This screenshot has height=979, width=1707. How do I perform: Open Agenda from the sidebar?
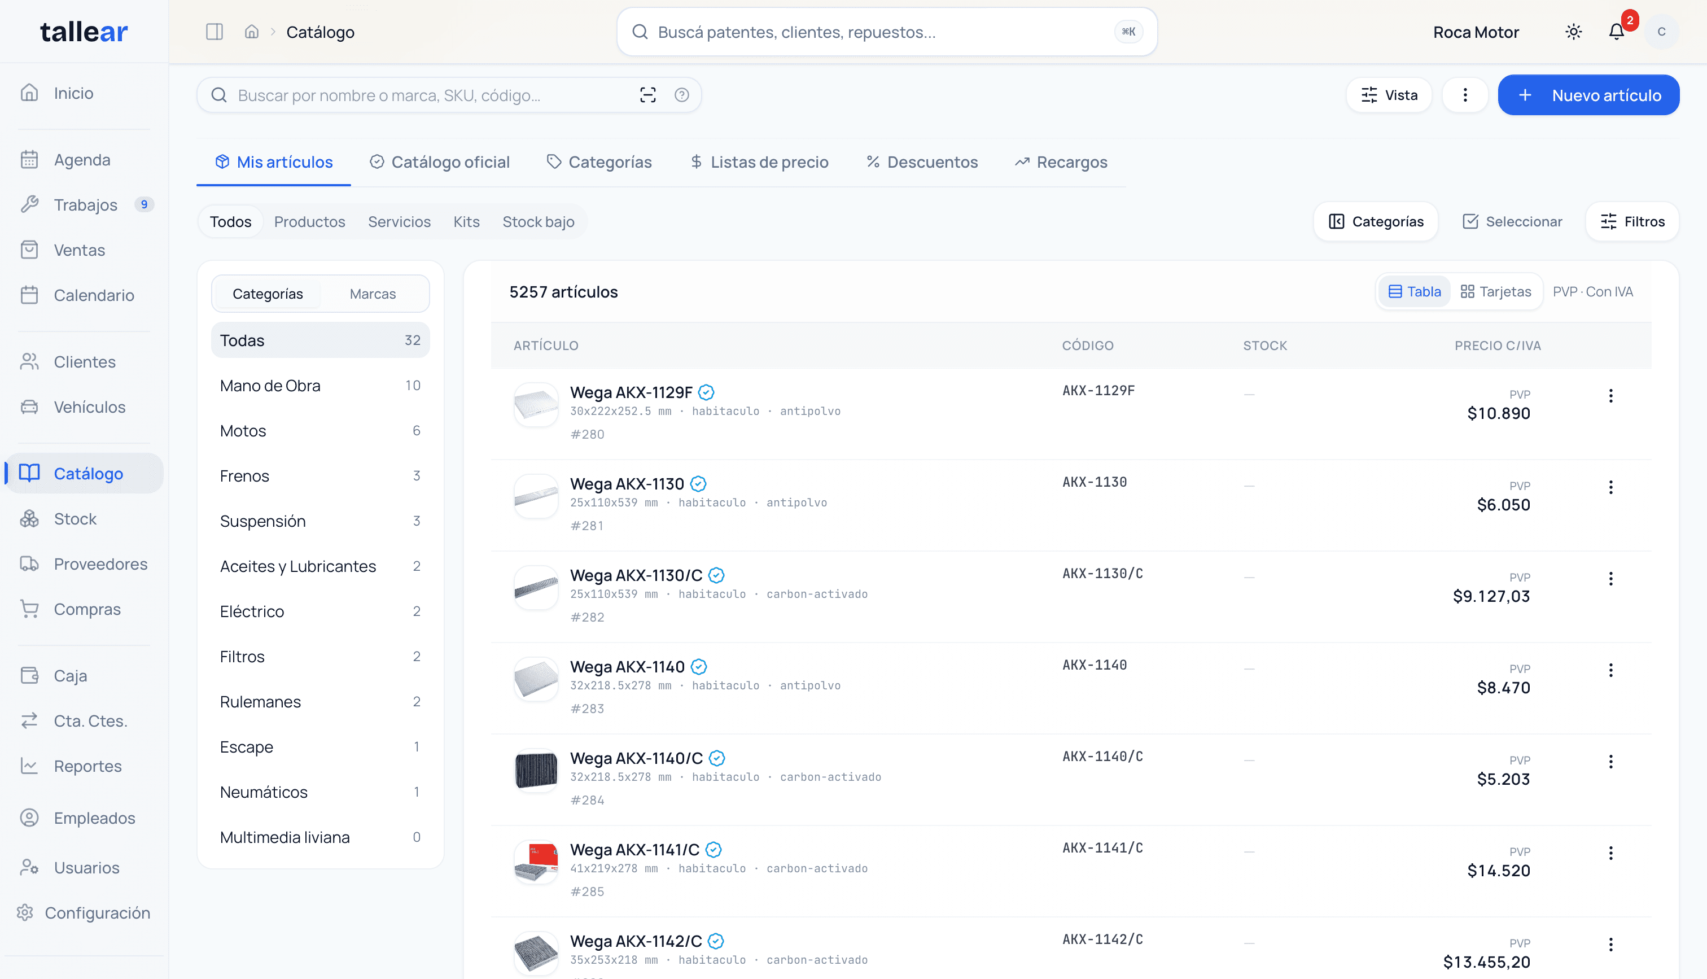(x=84, y=159)
